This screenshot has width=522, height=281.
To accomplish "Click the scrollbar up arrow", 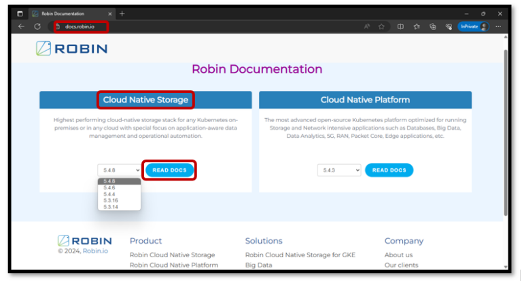I will point(506,37).
